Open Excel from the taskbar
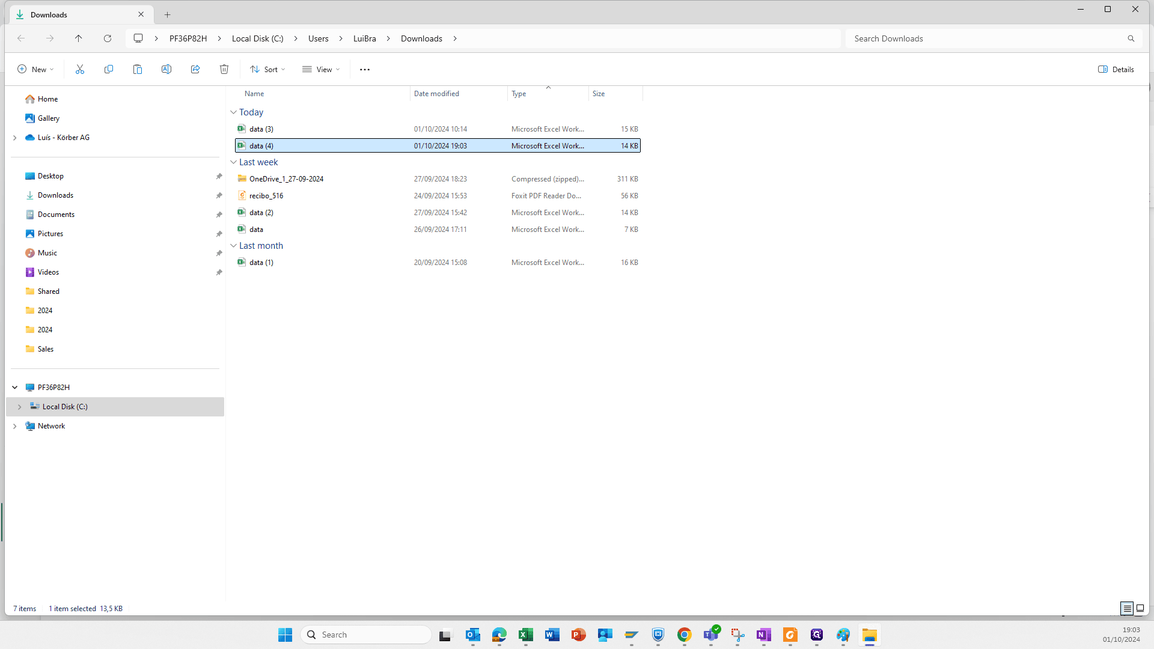Screen dimensions: 1154x649 (526, 635)
